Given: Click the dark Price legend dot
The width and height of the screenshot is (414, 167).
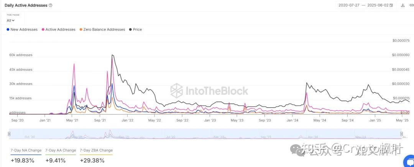Looking at the screenshot, I should pos(130,29).
